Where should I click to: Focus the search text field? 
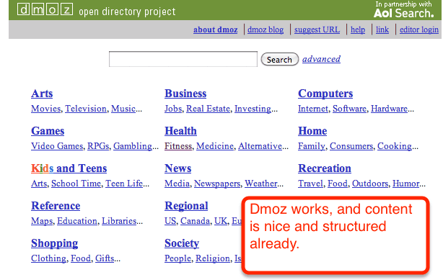point(183,59)
